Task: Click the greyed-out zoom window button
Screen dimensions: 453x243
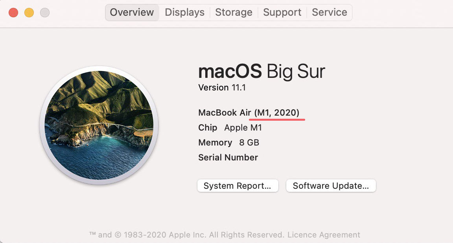Action: pyautogui.click(x=44, y=13)
